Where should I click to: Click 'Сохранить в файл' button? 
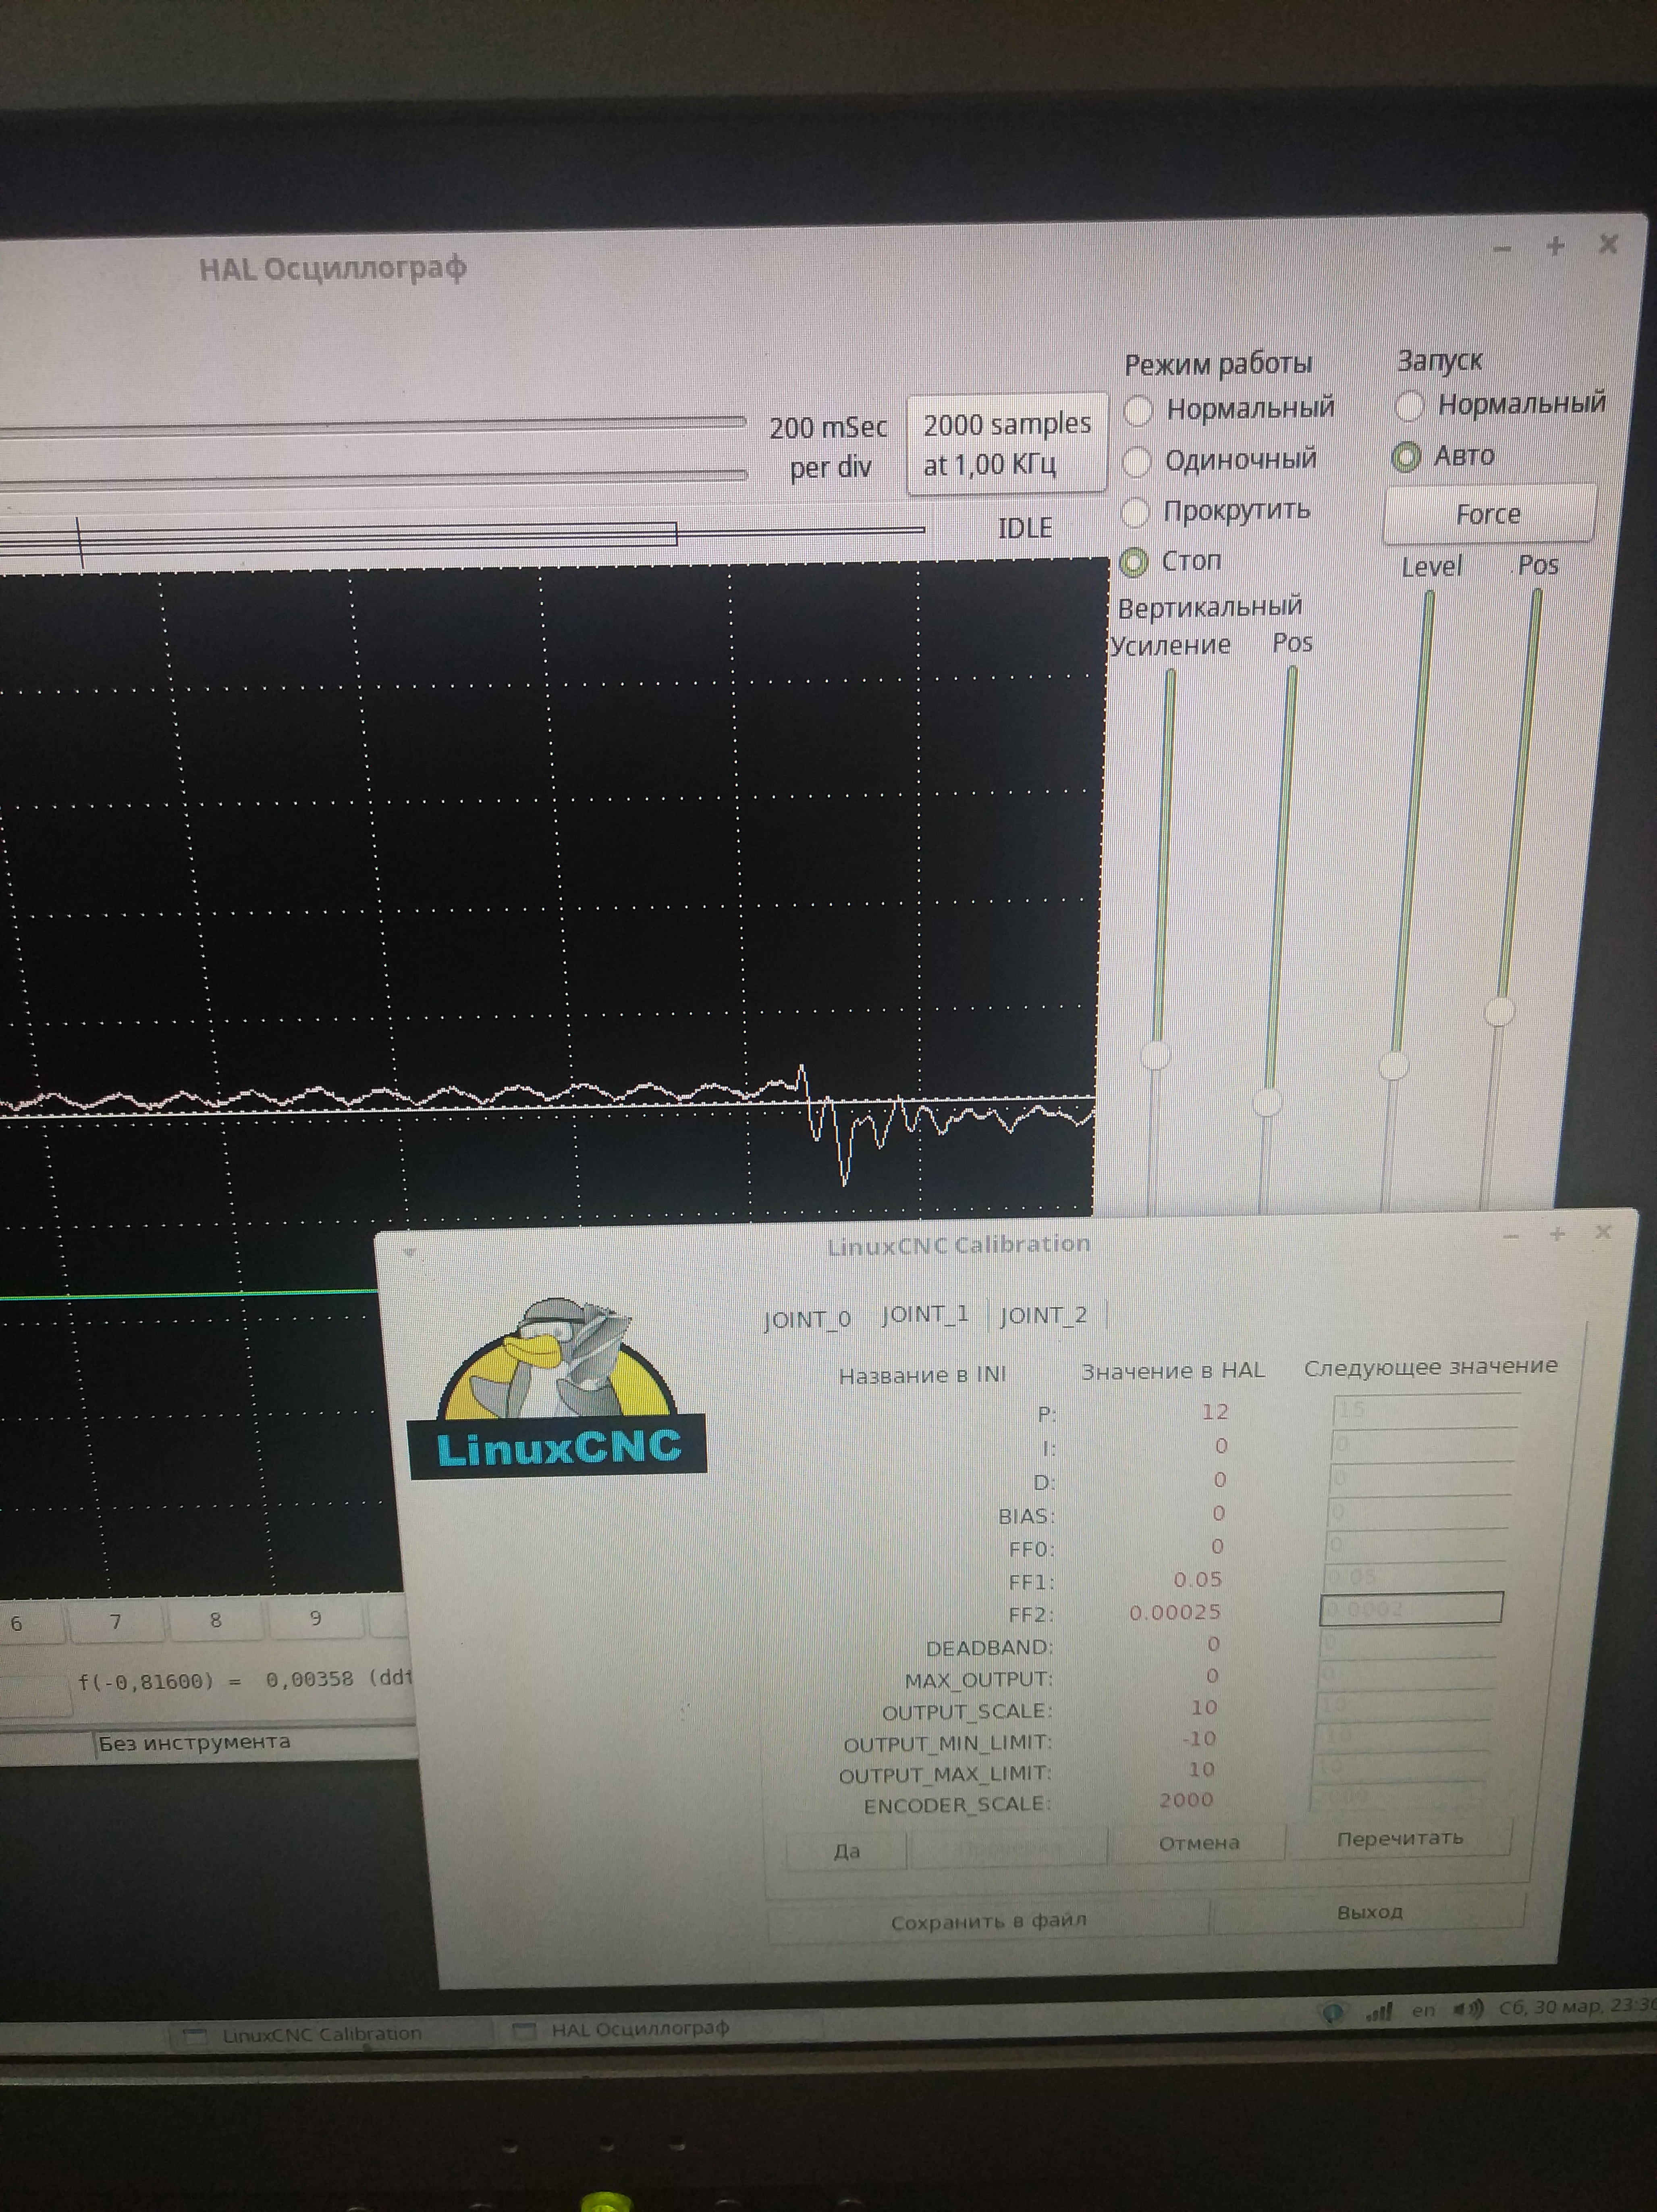coord(988,1922)
